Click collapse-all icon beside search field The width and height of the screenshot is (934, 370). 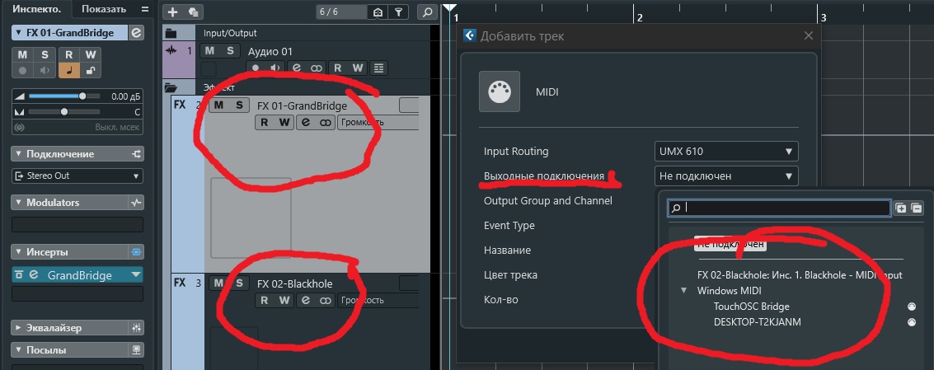coord(916,208)
